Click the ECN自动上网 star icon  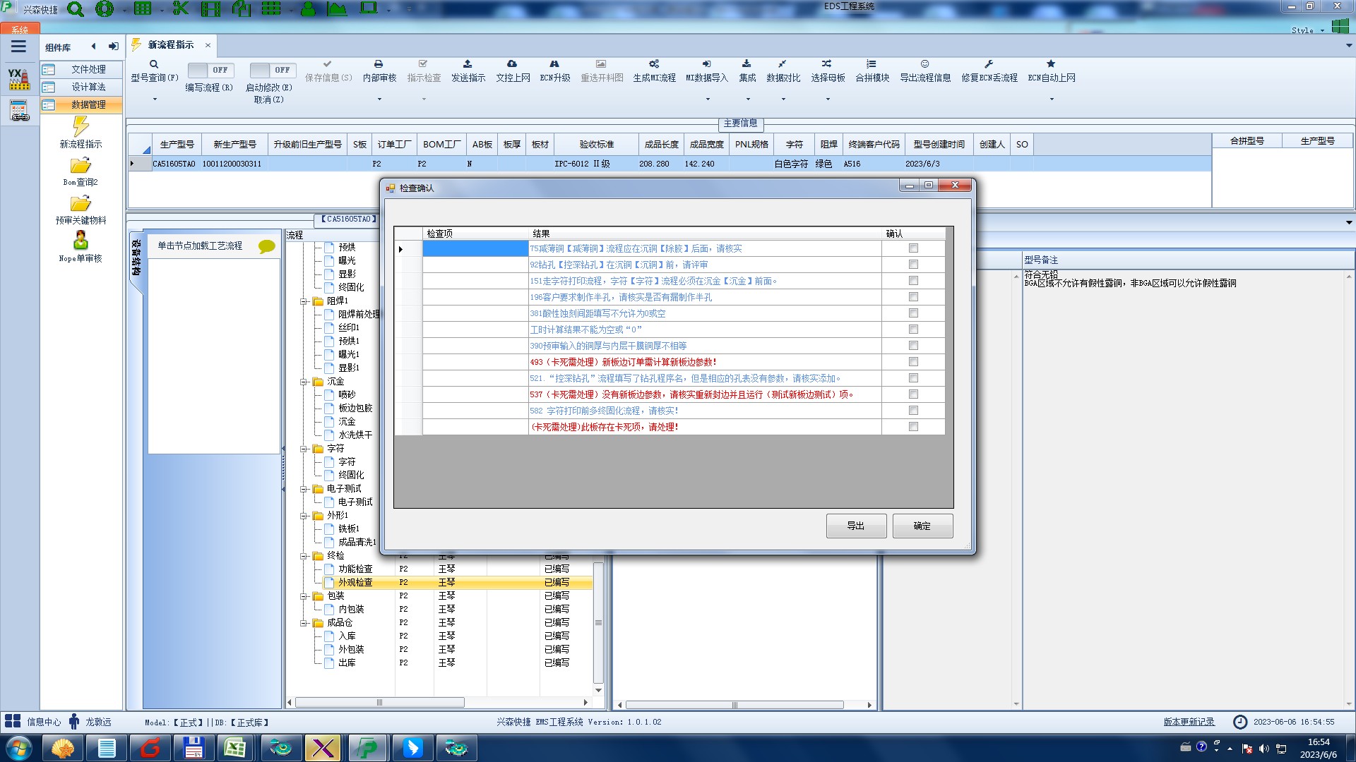[x=1051, y=64]
